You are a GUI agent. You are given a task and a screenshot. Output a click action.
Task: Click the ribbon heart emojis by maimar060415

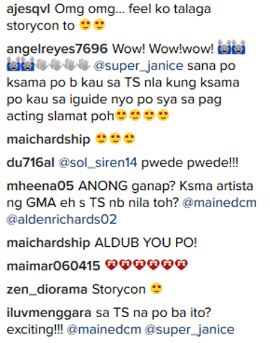pyautogui.click(x=146, y=265)
